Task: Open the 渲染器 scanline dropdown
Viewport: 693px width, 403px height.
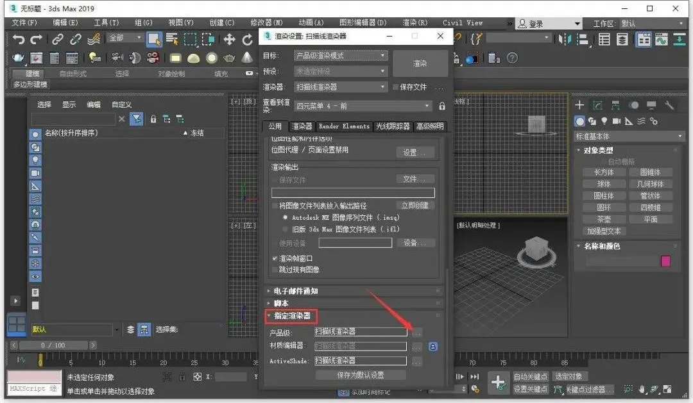Action: (x=341, y=87)
